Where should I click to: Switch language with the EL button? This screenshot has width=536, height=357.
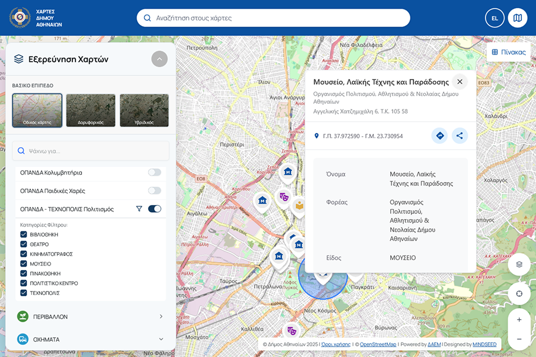pos(494,18)
